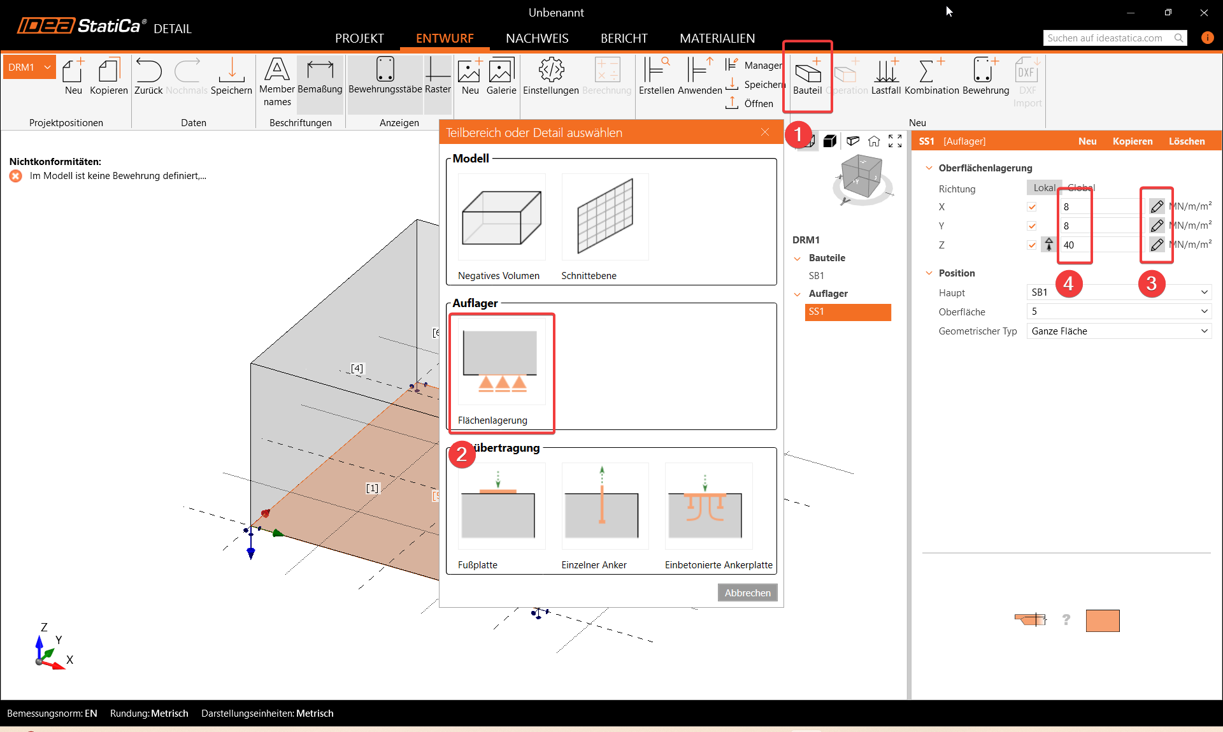Choose the Flächenlagerung support thumbnail

coord(501,361)
